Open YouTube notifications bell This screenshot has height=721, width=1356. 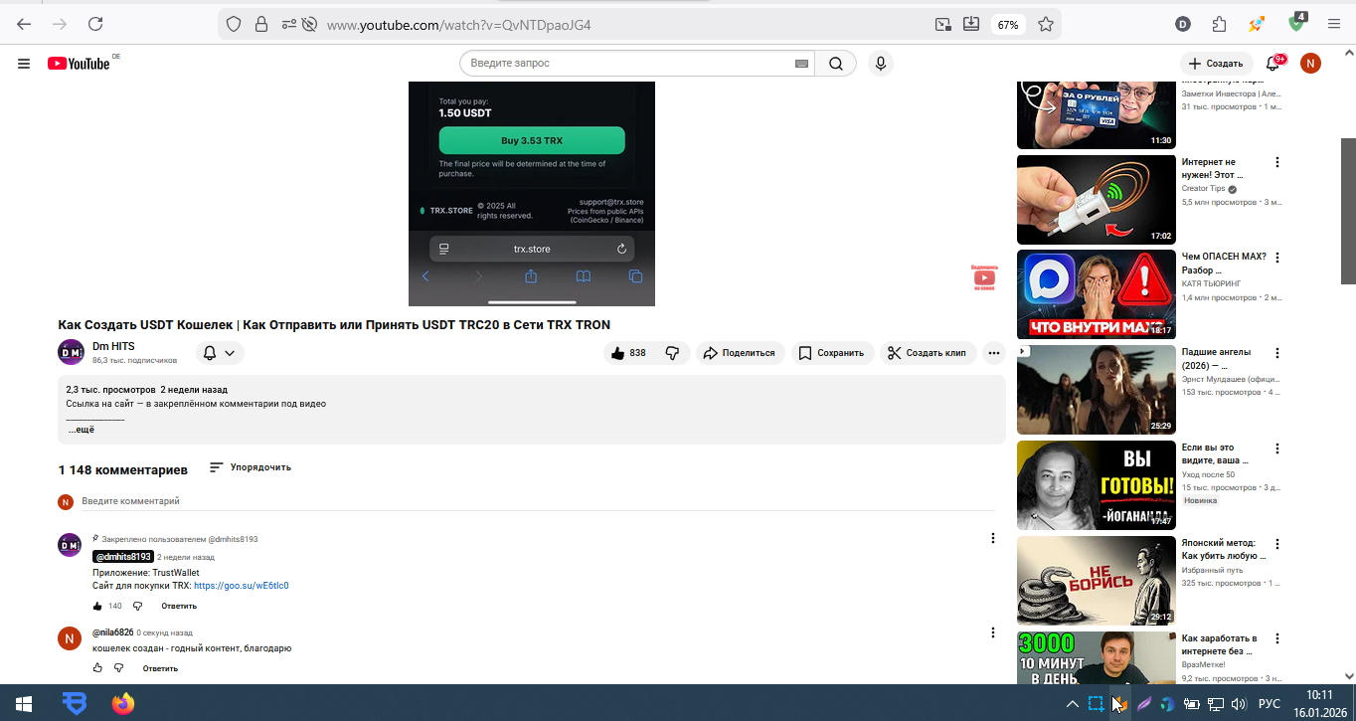[x=1272, y=64]
